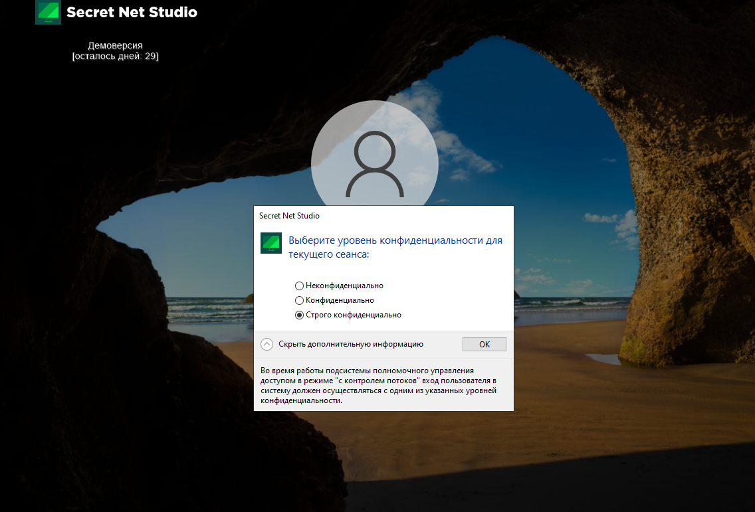755x512 pixels.
Task: Click the Выберите уровень конфиденциальности heading
Action: point(395,247)
